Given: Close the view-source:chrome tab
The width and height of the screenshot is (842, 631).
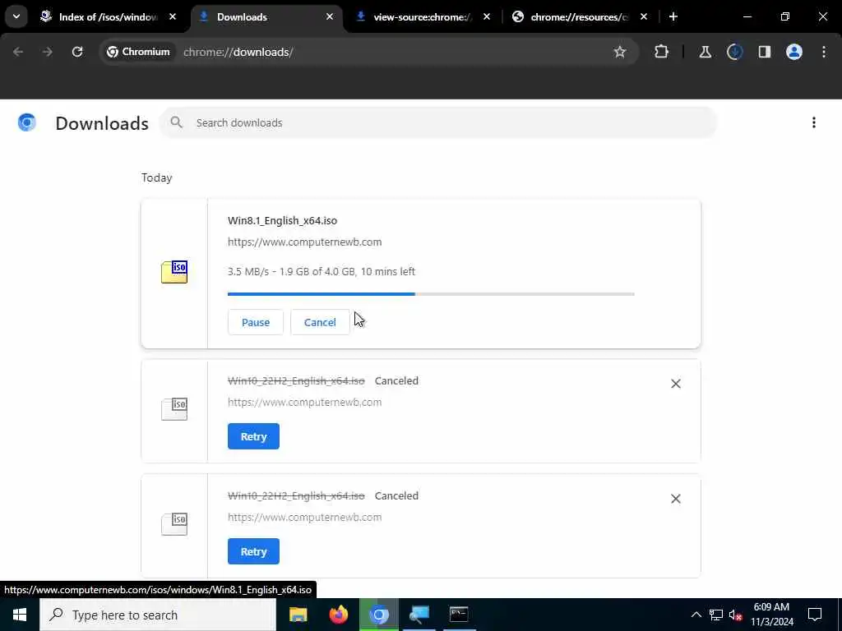Looking at the screenshot, I should (x=487, y=16).
